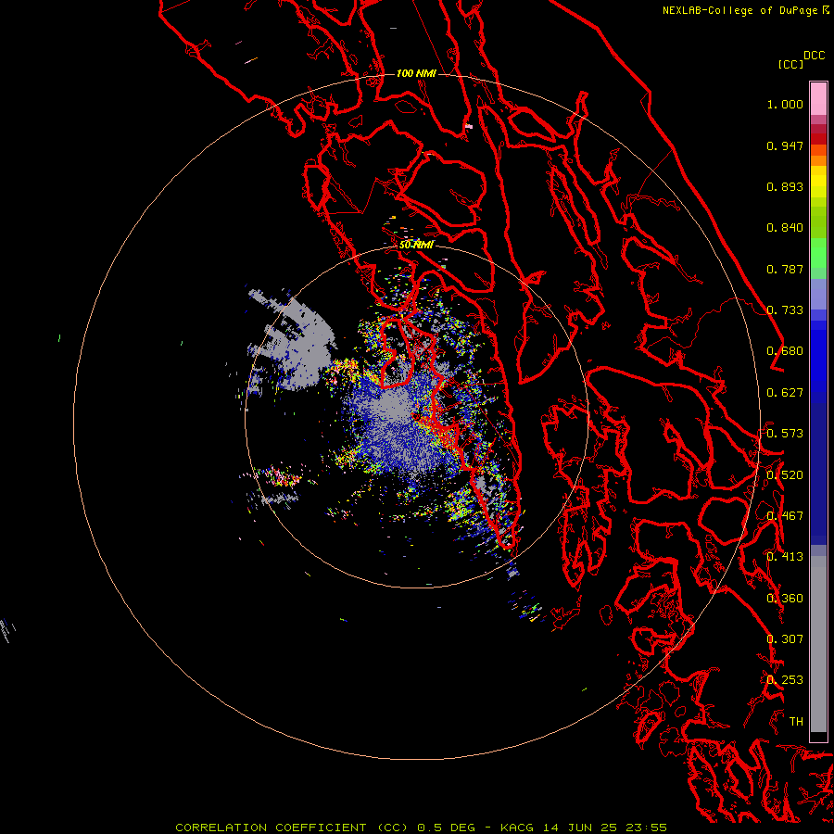Pick the dark navy color bar segment
This screenshot has height=834, width=834.
[818, 474]
